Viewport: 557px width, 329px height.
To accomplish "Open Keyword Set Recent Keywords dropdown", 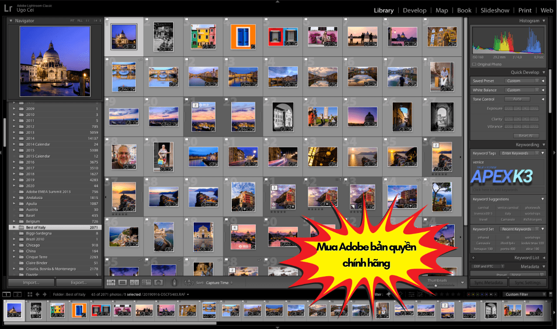I will [519, 229].
